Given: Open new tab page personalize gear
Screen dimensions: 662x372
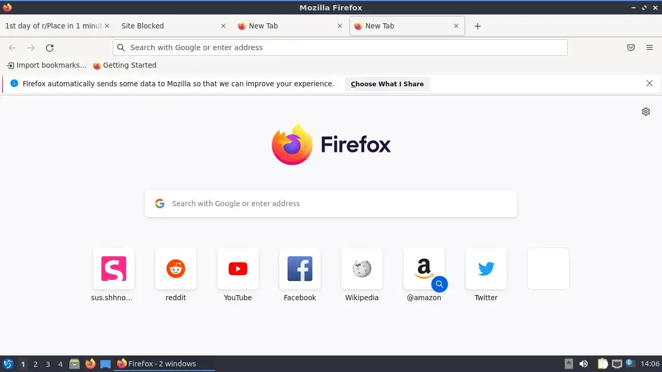Looking at the screenshot, I should coord(646,112).
